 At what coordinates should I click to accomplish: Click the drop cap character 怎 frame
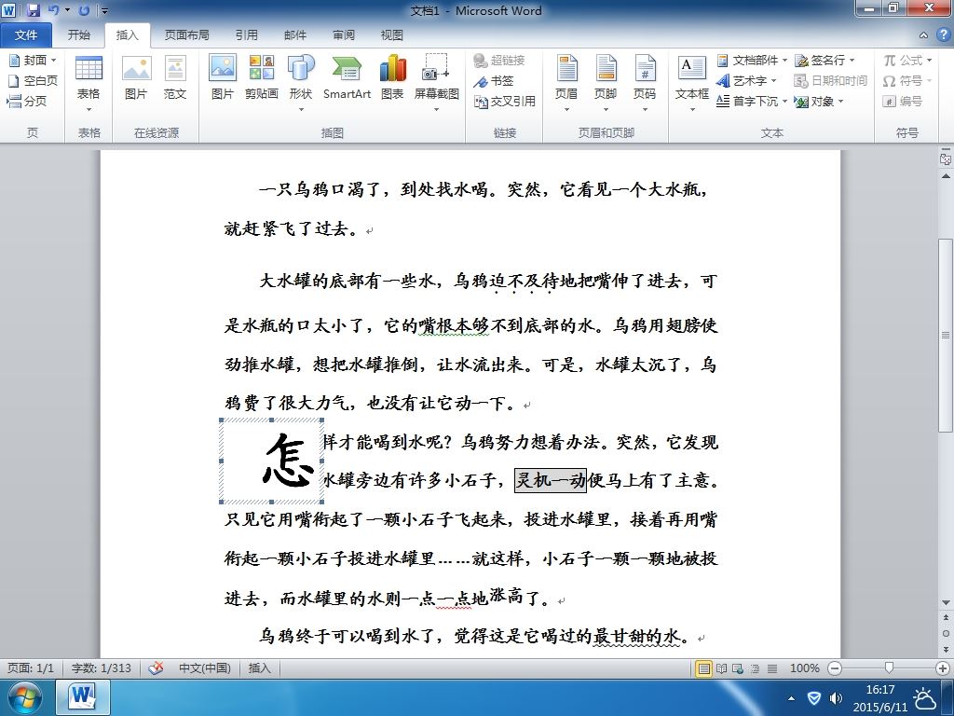click(x=271, y=461)
